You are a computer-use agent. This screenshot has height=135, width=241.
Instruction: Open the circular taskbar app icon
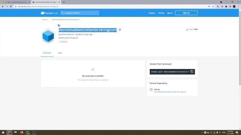coord(34,132)
